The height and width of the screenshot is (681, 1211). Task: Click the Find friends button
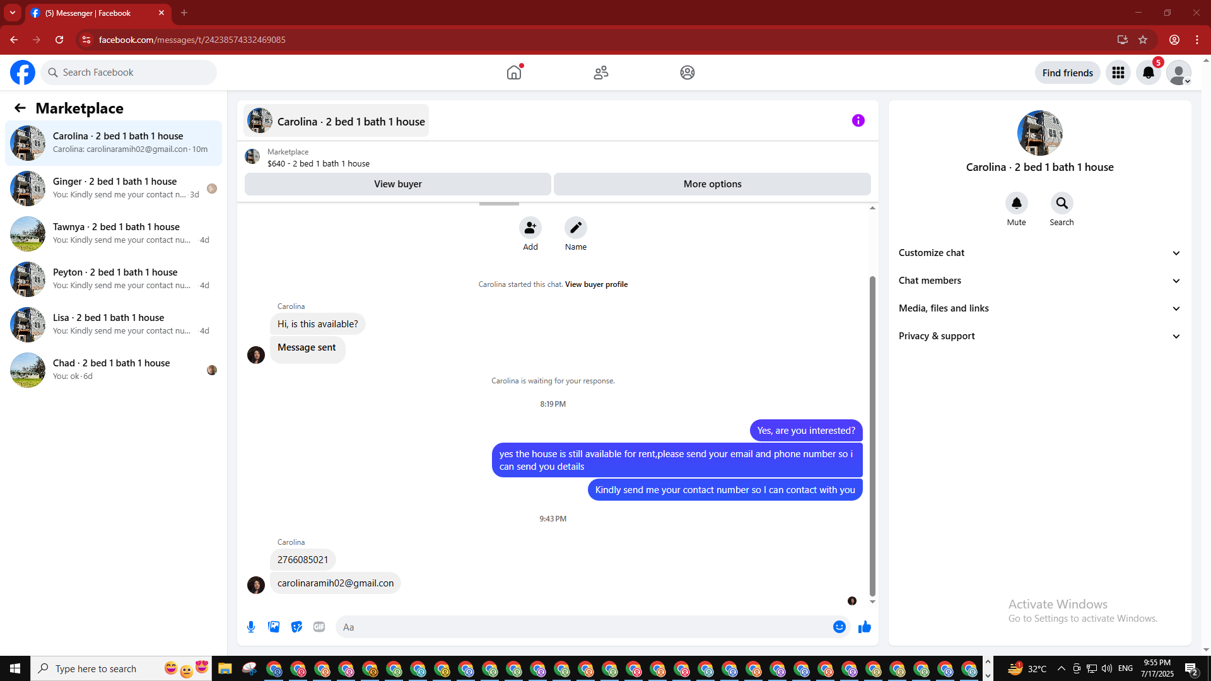[1068, 73]
